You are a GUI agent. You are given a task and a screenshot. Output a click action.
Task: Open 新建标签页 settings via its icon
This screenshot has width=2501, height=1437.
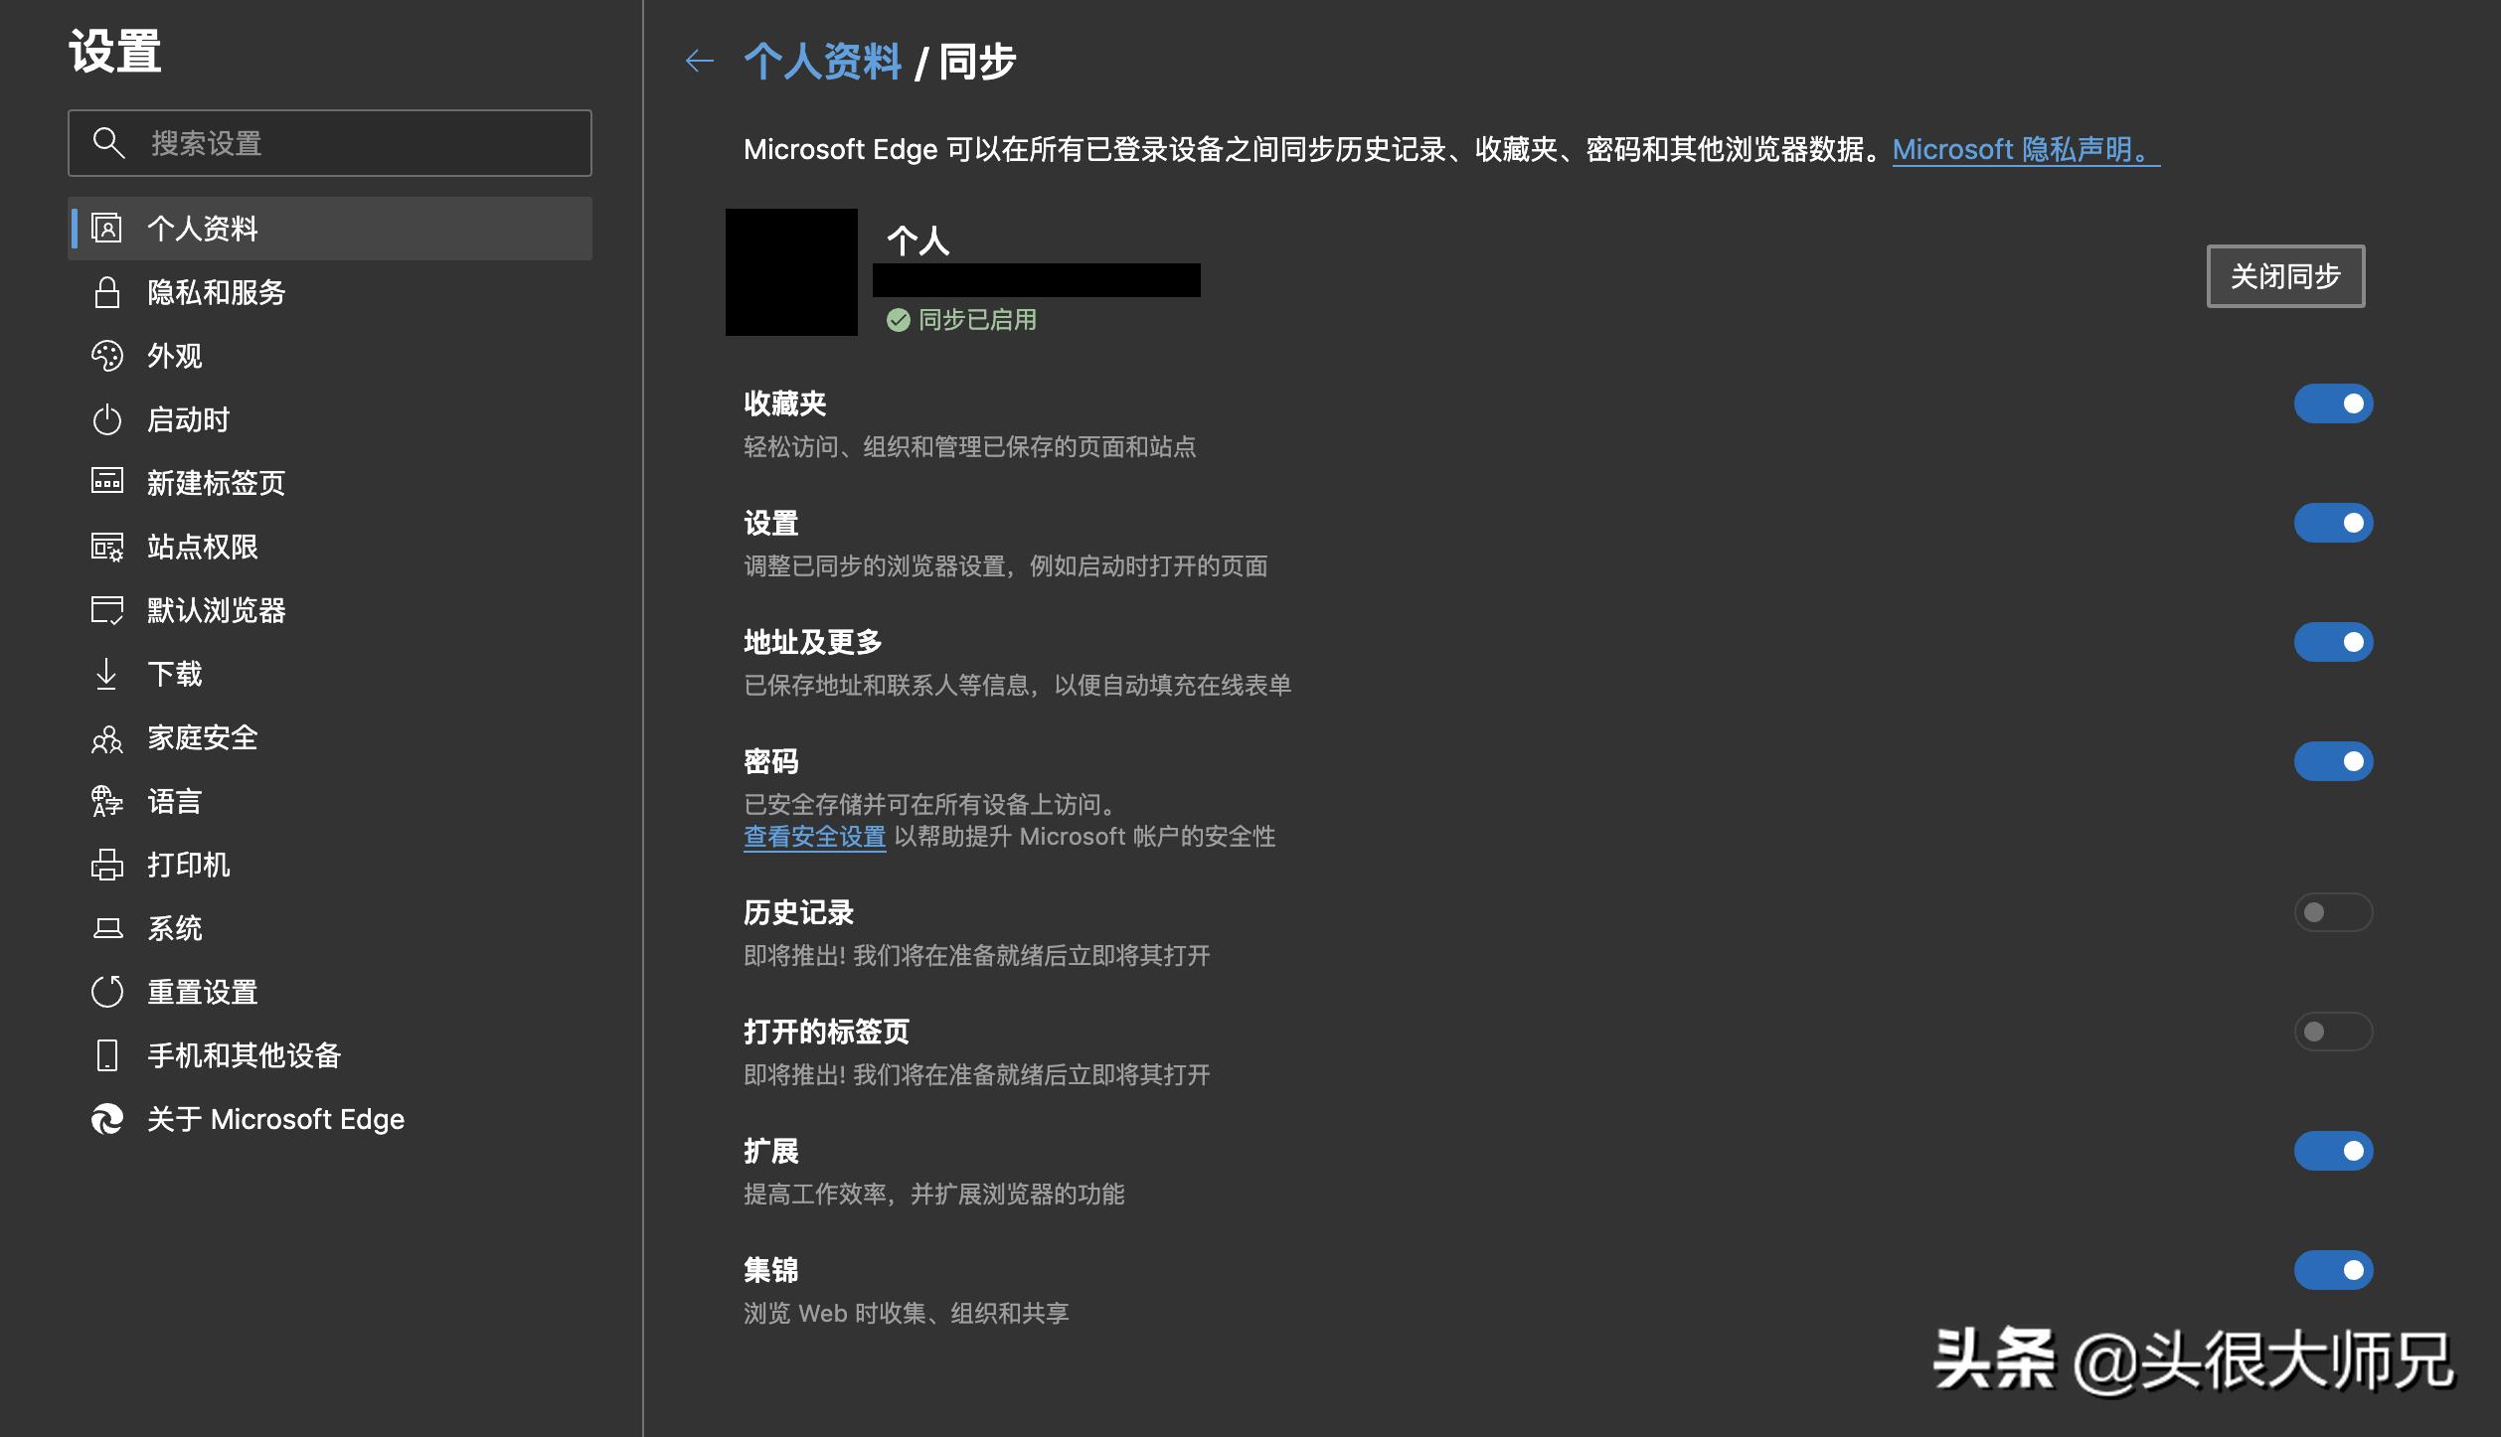pos(107,483)
